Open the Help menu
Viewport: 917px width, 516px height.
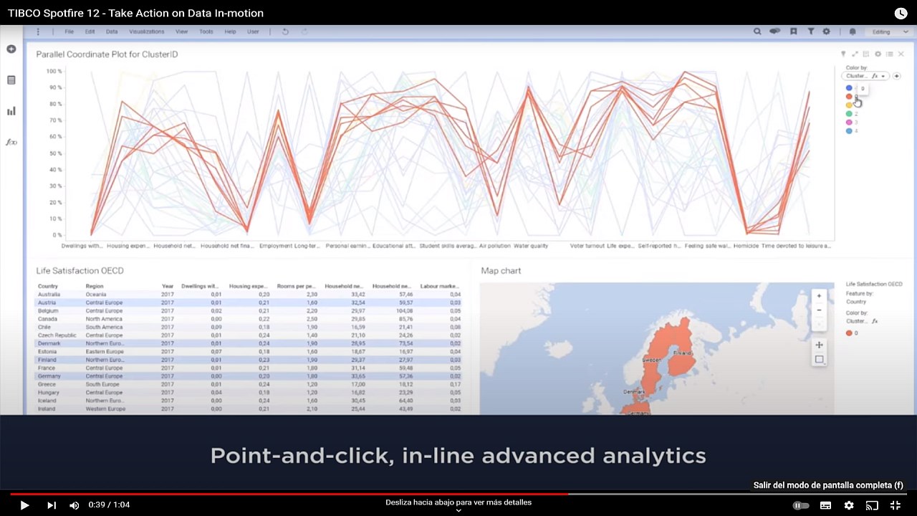(x=230, y=32)
